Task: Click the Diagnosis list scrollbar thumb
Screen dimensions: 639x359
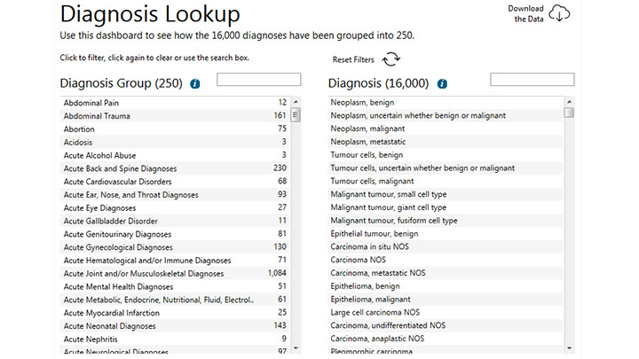Action: click(569, 113)
